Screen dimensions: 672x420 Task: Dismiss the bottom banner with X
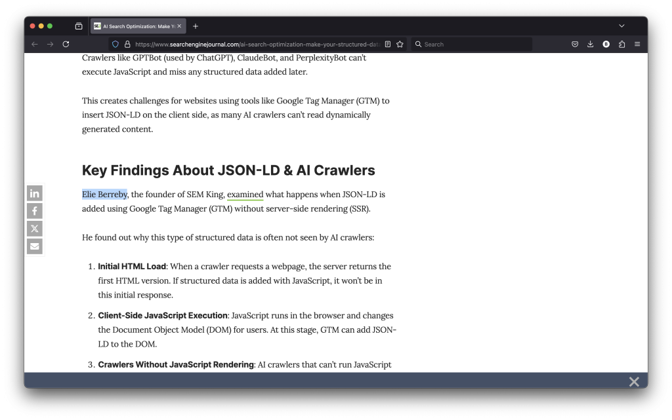tap(633, 381)
